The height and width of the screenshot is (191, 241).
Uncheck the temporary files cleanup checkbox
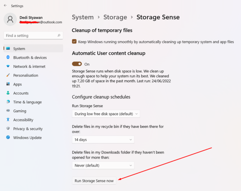coord(74,42)
